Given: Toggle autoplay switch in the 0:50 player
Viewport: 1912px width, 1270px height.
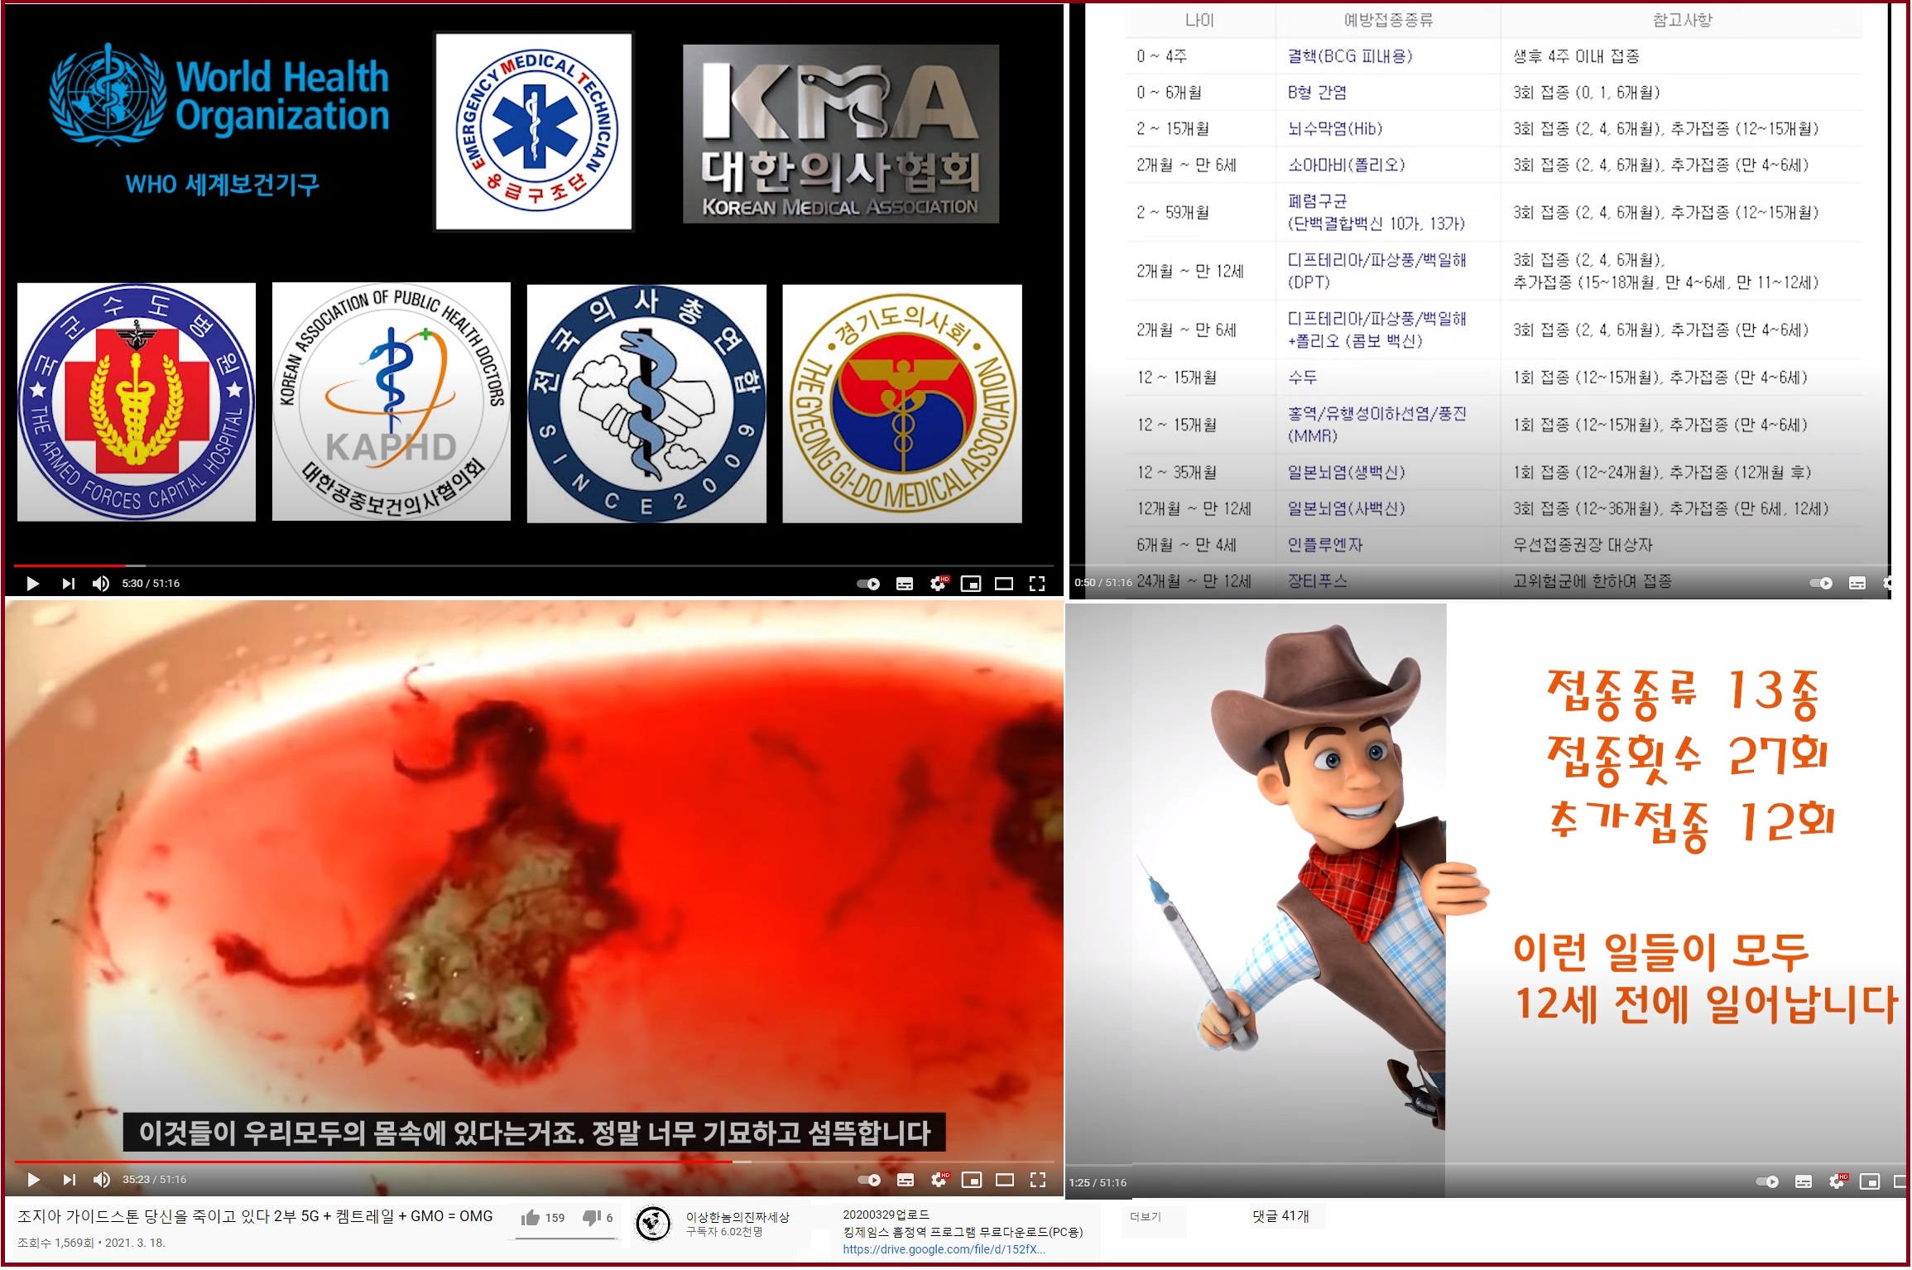Looking at the screenshot, I should click(x=1822, y=584).
